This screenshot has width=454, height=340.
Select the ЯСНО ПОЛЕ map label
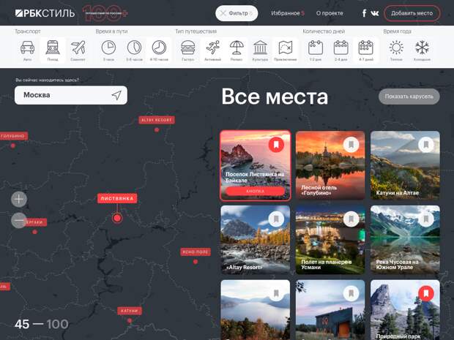[196, 252]
